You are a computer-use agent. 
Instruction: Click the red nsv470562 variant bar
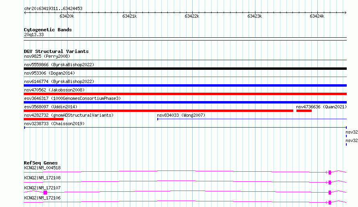185,94
